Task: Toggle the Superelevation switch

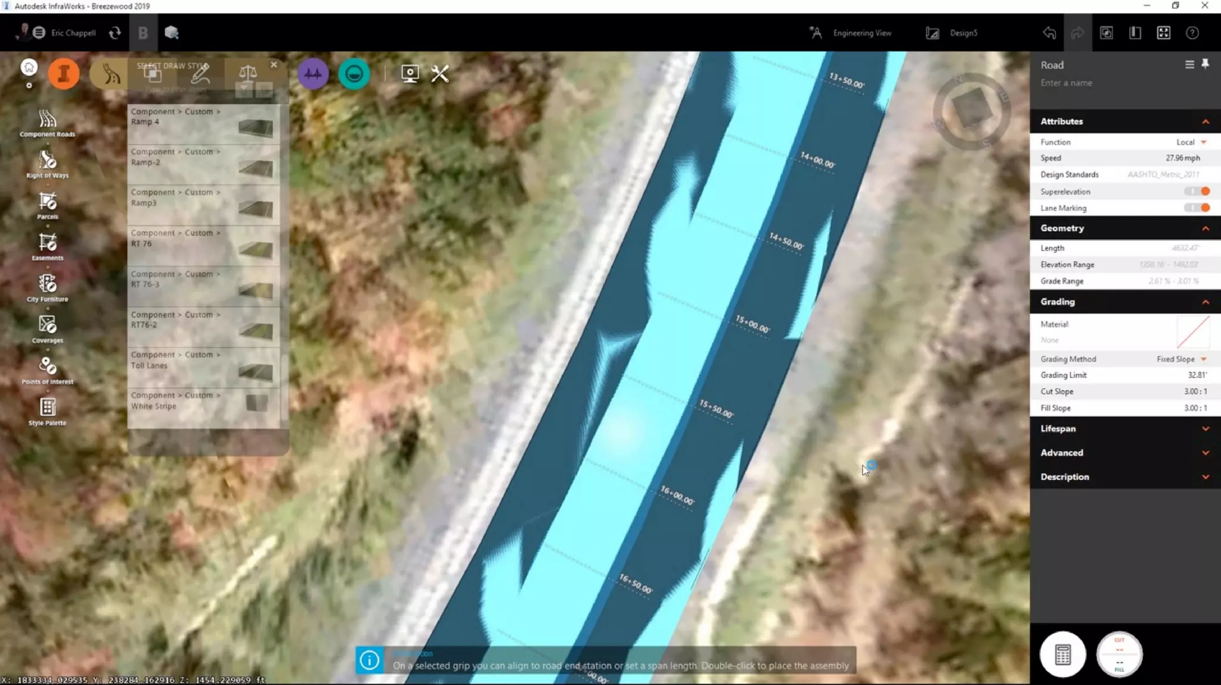Action: tap(1197, 191)
